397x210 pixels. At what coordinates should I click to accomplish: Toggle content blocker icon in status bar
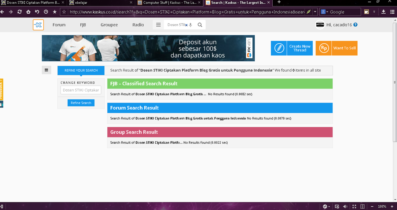coord(337,206)
